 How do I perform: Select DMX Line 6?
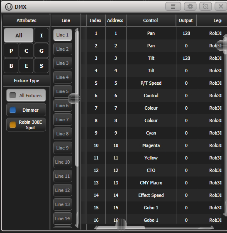point(63,105)
